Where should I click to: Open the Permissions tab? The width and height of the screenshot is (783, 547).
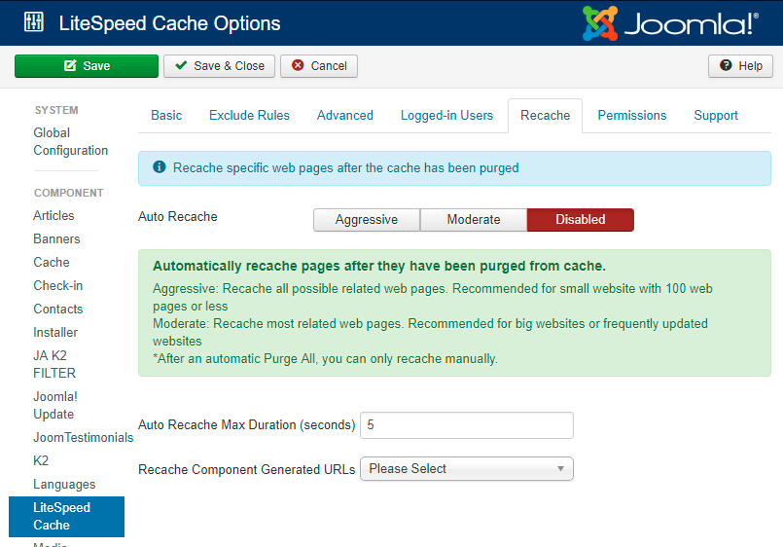tap(631, 116)
